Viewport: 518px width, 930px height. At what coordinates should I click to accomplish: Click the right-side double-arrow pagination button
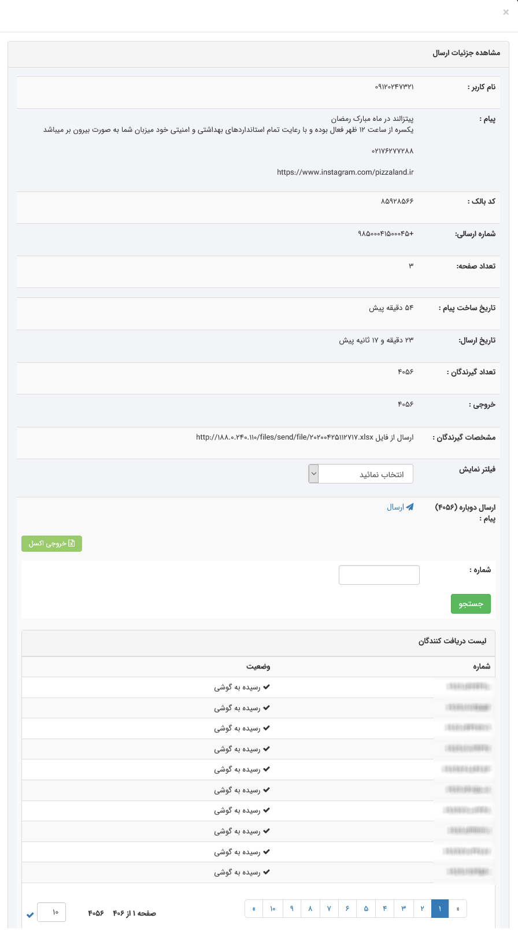pyautogui.click(x=458, y=909)
